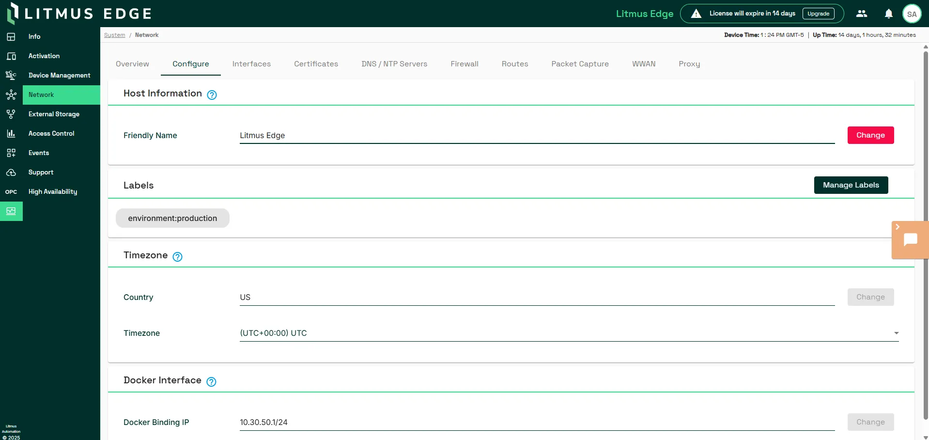Select the Configure tab
The width and height of the screenshot is (929, 440).
[191, 64]
